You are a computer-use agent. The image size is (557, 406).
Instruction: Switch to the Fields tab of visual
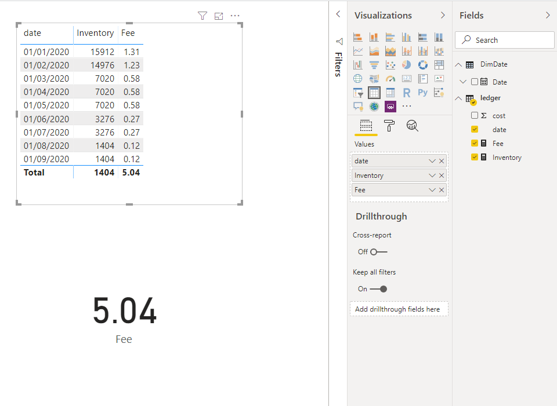[366, 126]
